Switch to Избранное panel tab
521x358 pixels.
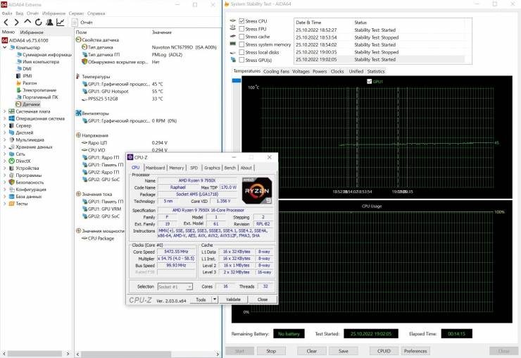click(32, 32)
